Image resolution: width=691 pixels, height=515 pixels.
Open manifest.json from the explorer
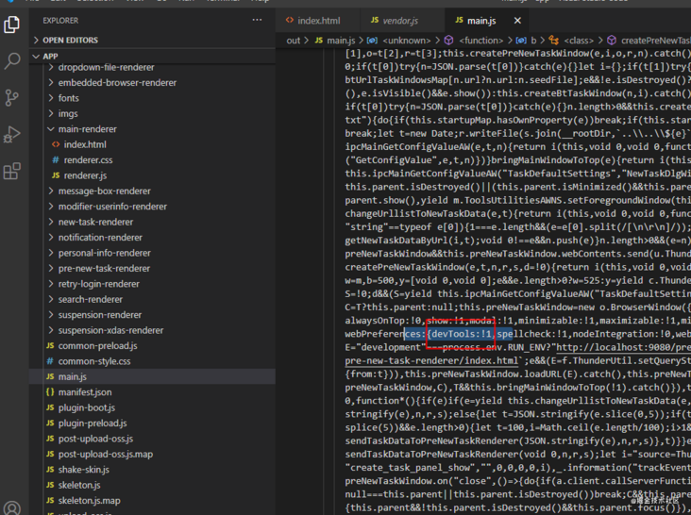[x=84, y=391]
